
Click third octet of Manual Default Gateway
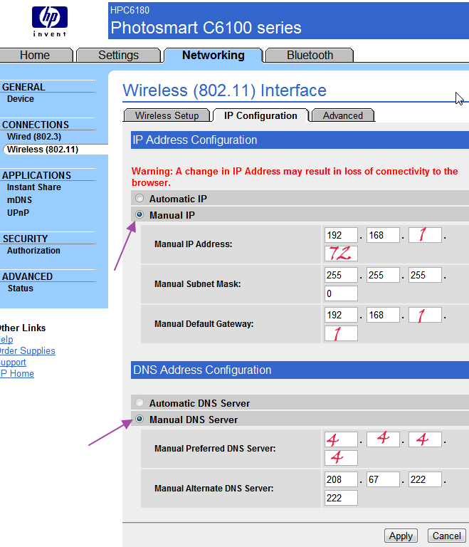point(425,315)
